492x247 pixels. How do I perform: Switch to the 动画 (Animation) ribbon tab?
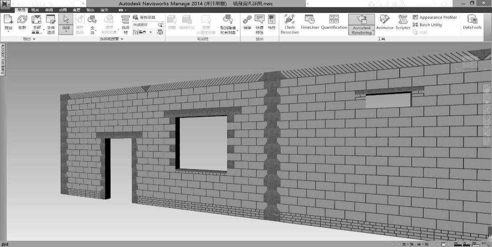(63, 10)
